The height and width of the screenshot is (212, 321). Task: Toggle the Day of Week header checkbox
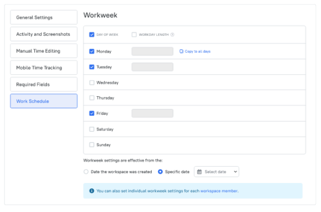click(92, 35)
